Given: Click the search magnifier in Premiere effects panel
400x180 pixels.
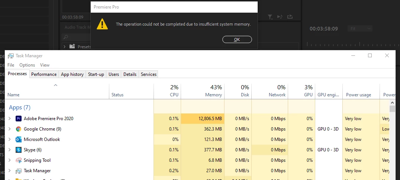Looking at the screenshot, I should click(66, 37).
